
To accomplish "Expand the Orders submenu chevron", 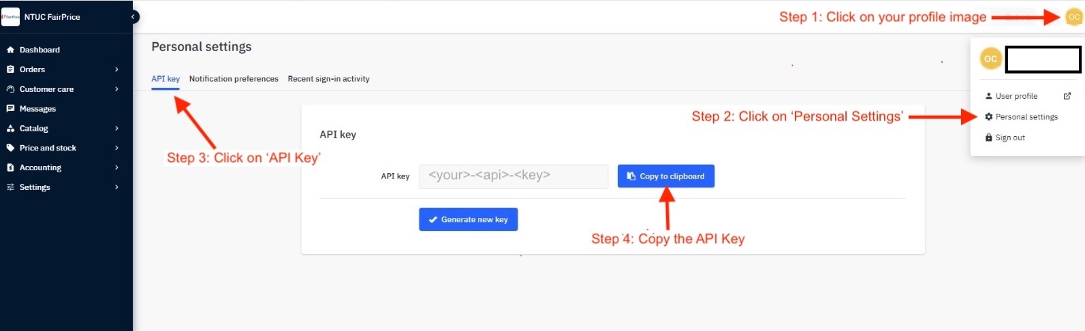I will pyautogui.click(x=117, y=69).
